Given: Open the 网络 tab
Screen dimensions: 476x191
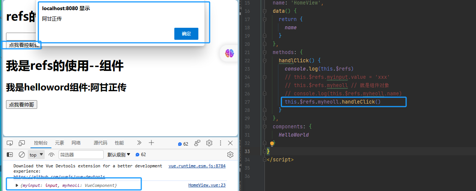Looking at the screenshot, I should coord(76,143).
